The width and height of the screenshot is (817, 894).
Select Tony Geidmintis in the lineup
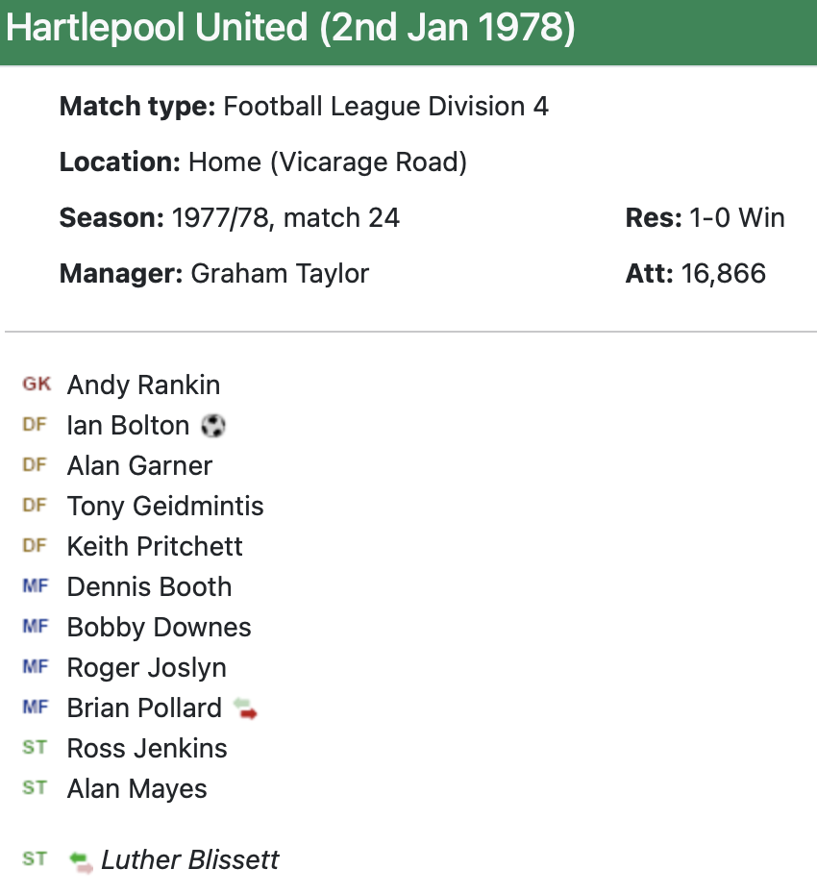click(165, 507)
